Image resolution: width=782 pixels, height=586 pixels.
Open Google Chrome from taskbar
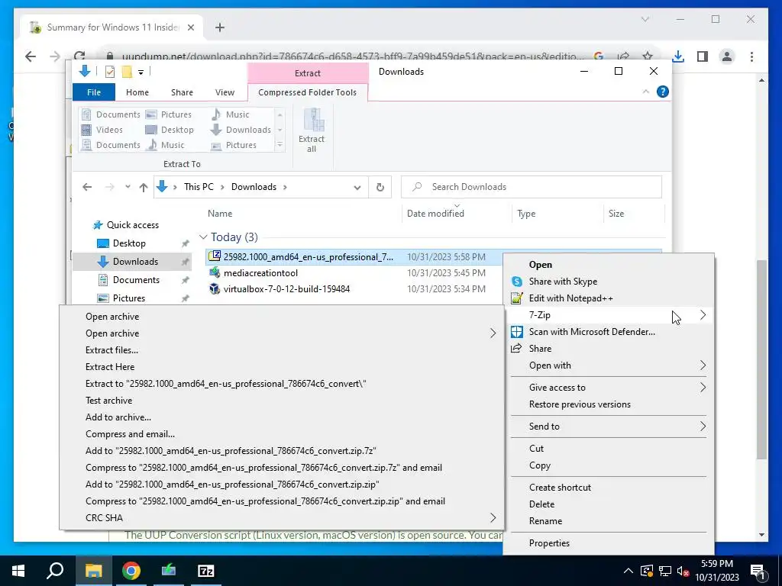tap(131, 571)
